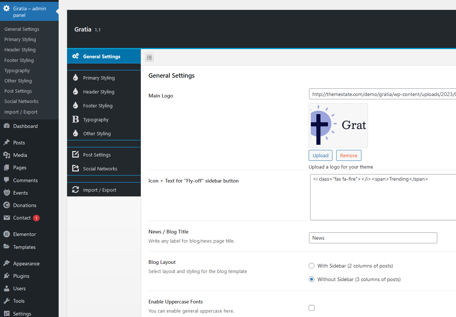
Task: Go to the Social Networks panel tab
Action: 104,169
